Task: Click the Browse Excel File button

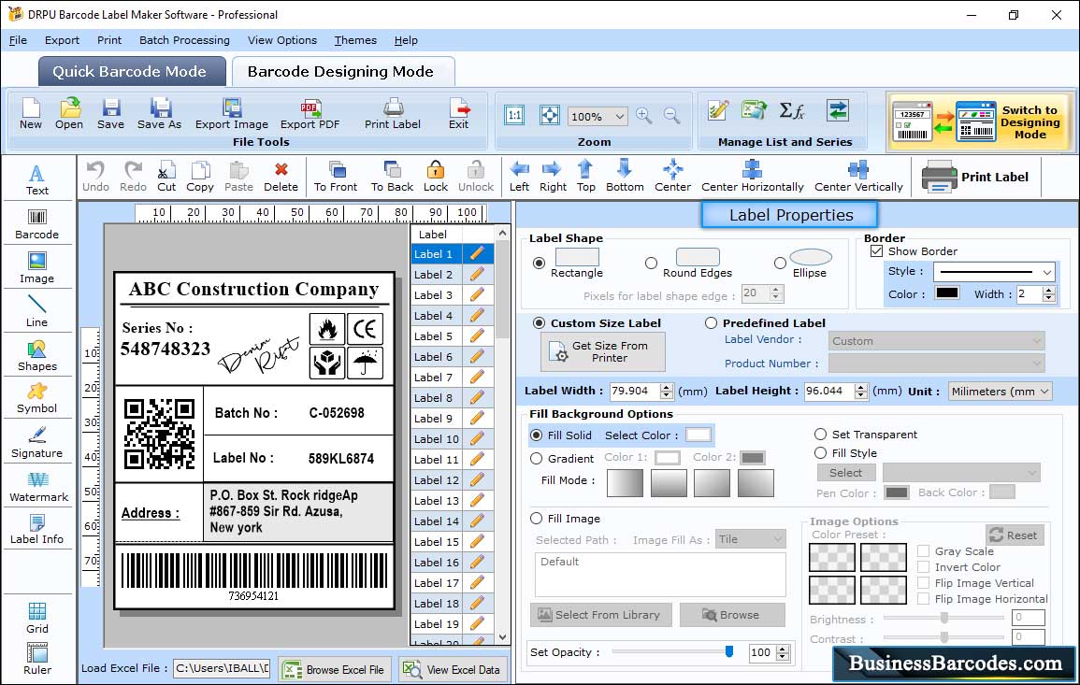Action: (x=335, y=669)
